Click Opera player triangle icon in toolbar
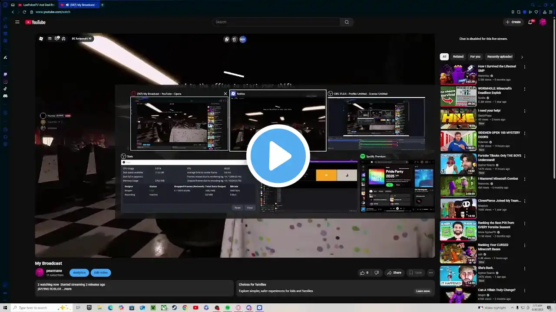Viewport: 556px width, 312px height. [x=531, y=12]
